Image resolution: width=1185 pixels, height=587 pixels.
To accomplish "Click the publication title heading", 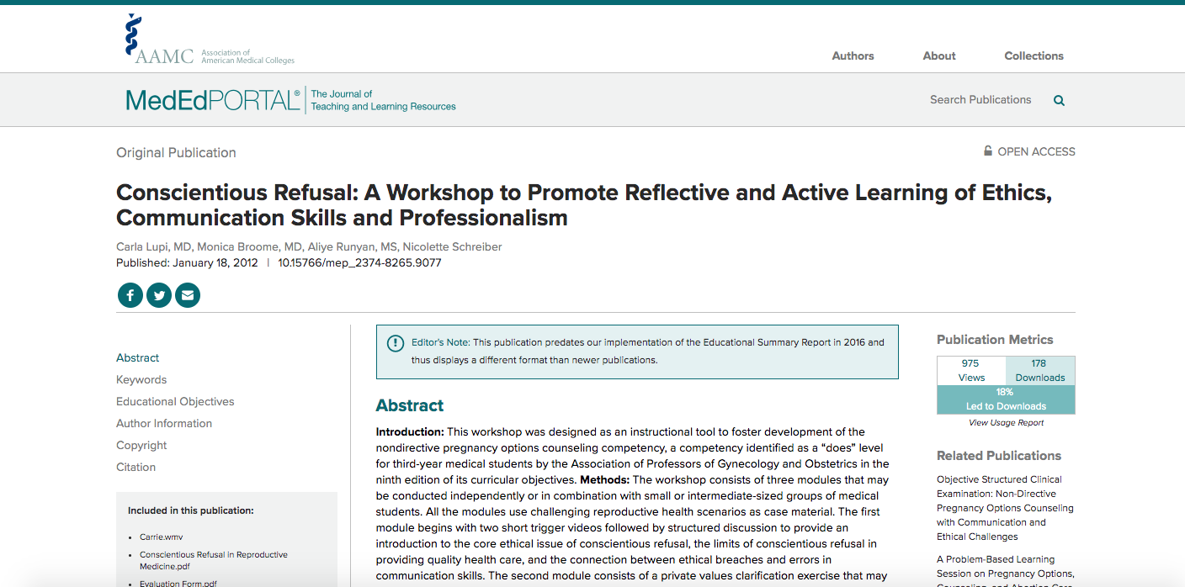I will point(584,205).
